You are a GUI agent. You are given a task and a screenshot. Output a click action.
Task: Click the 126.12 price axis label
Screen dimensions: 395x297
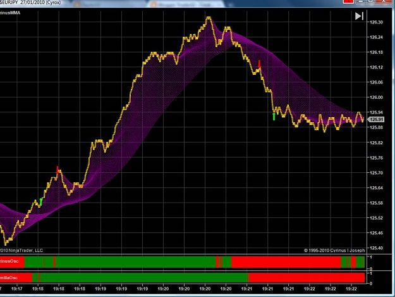point(376,67)
